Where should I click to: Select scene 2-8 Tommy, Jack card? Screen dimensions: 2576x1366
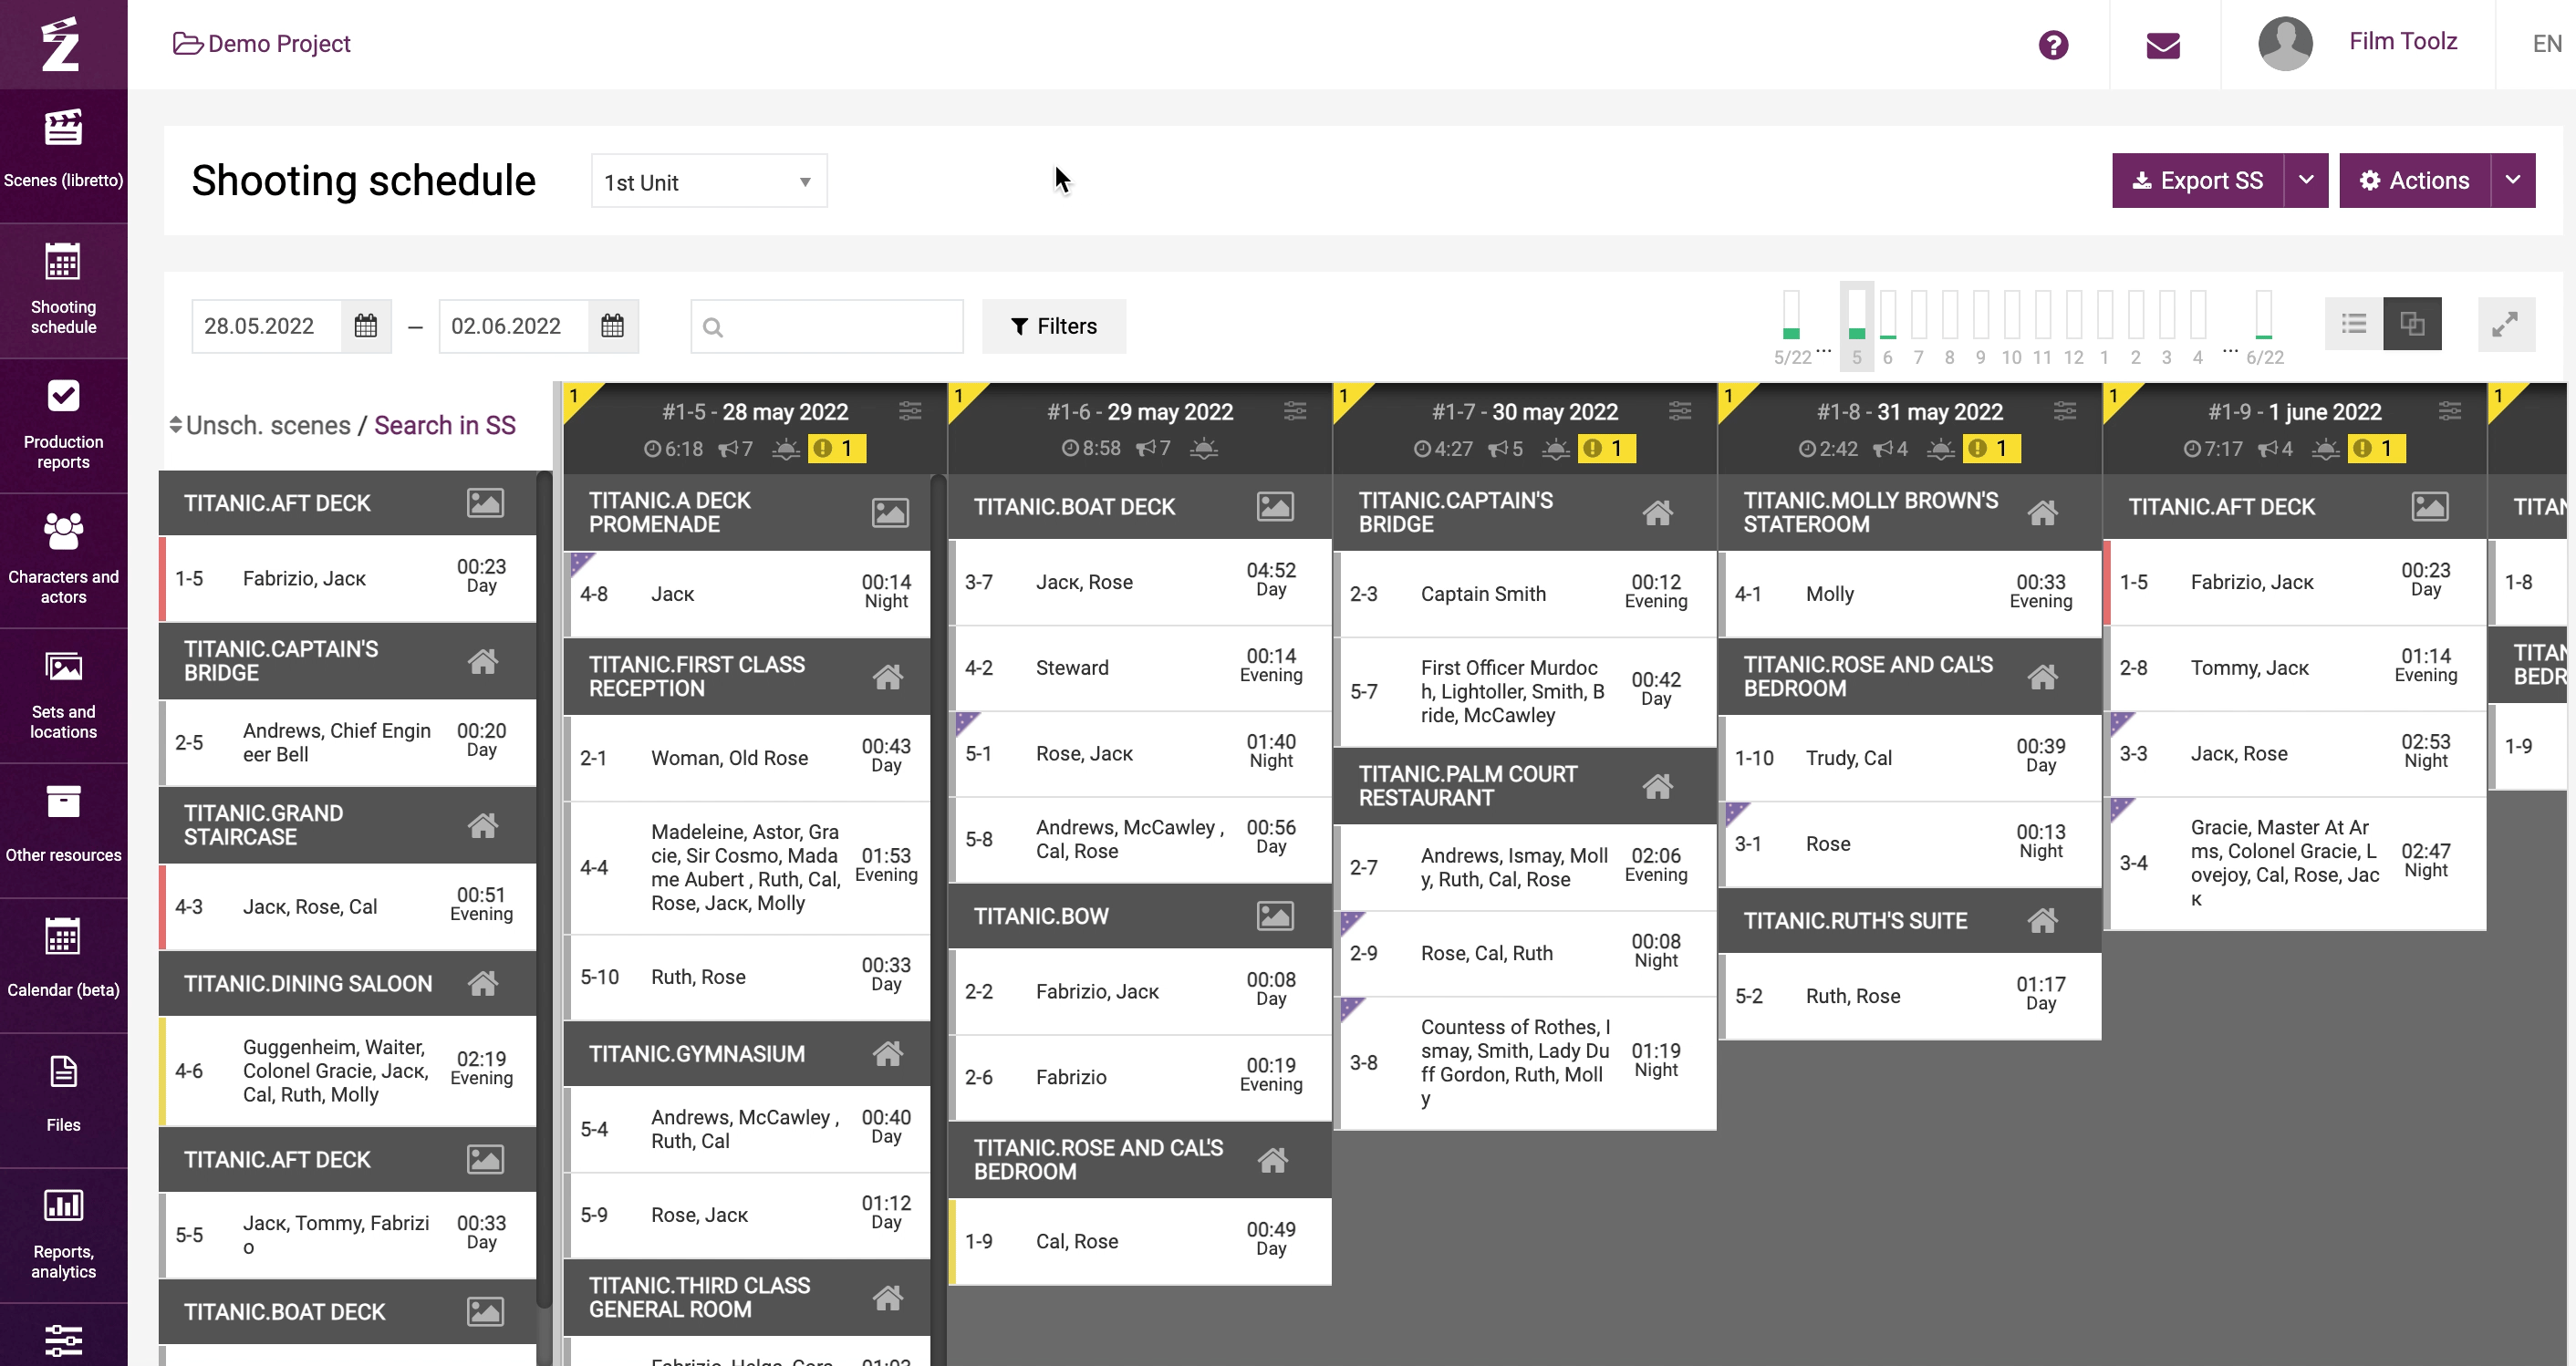pos(2296,668)
